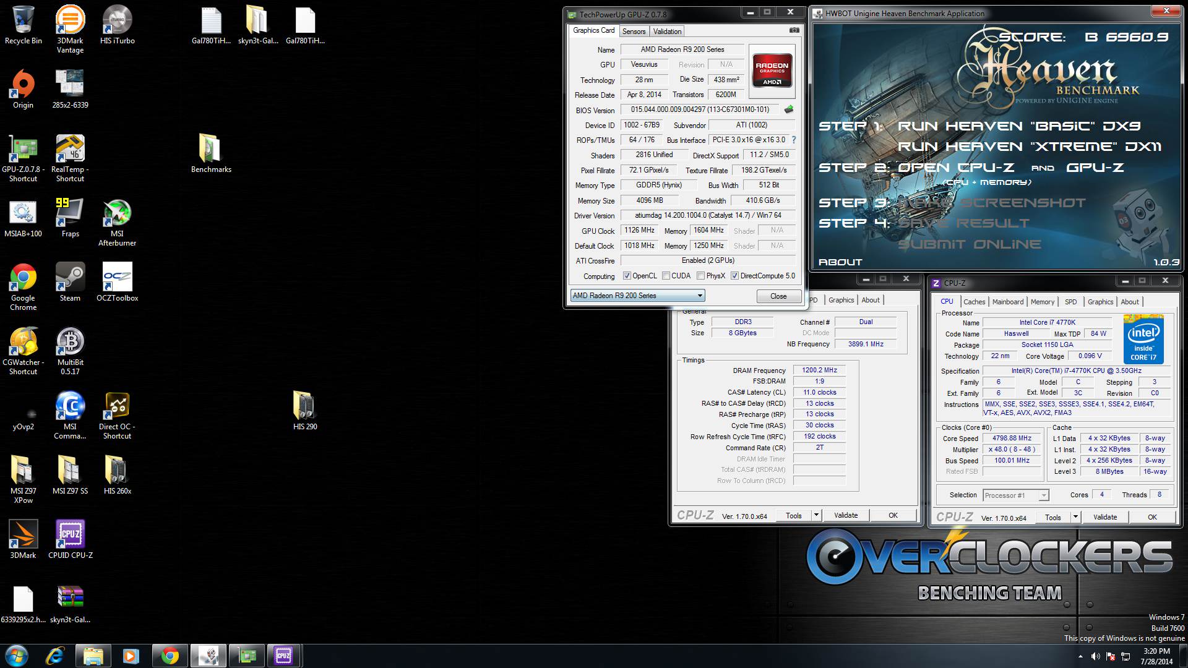Switch to Validation tab in GPU-Z
The width and height of the screenshot is (1188, 668).
667,32
